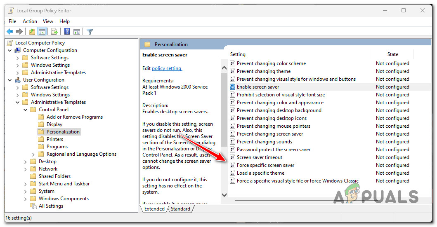Viewport: 437px width, 227px height.
Task: Click description pane scroll down arrow
Action: 224,195
